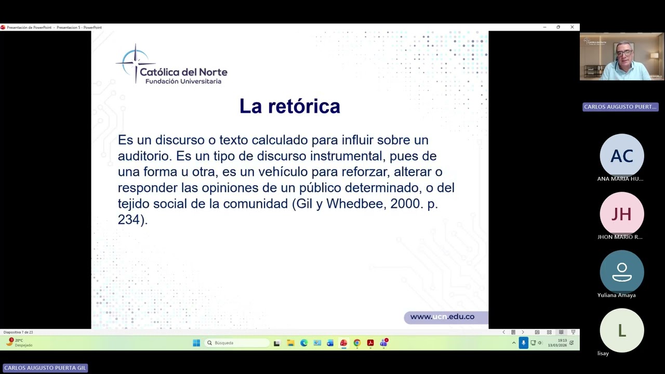Click the slide title La retórica
The height and width of the screenshot is (374, 665).
(289, 106)
